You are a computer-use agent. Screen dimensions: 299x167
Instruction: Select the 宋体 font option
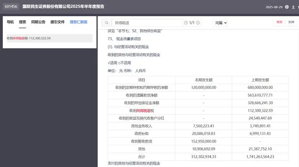291,22
